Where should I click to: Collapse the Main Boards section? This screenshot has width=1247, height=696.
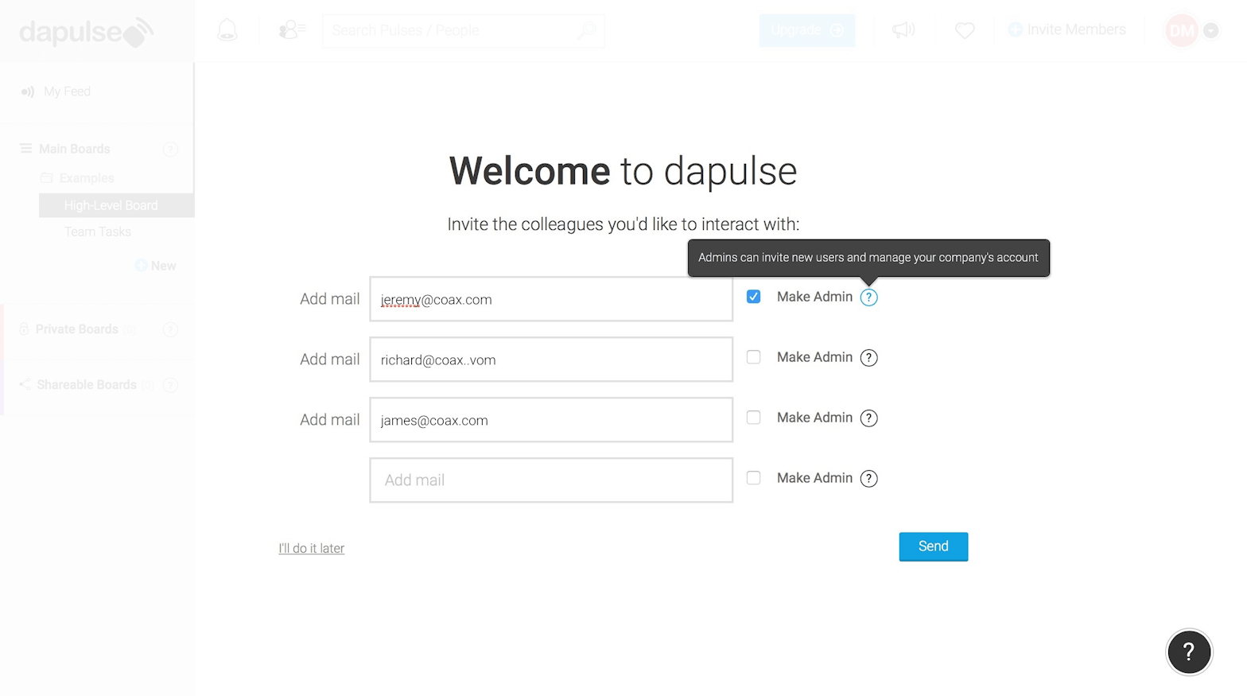coord(74,149)
